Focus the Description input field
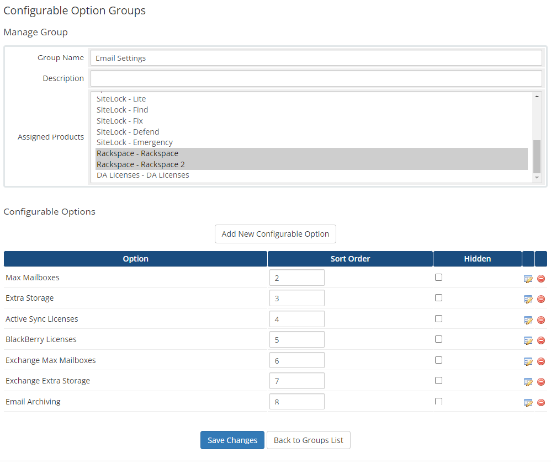 click(316, 78)
